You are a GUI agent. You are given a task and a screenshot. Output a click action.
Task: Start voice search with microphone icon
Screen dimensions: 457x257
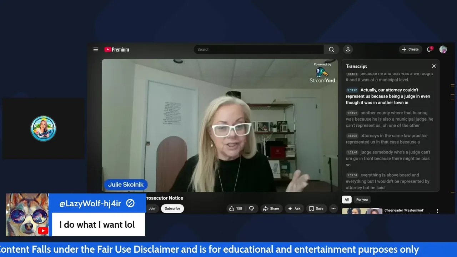tap(348, 50)
